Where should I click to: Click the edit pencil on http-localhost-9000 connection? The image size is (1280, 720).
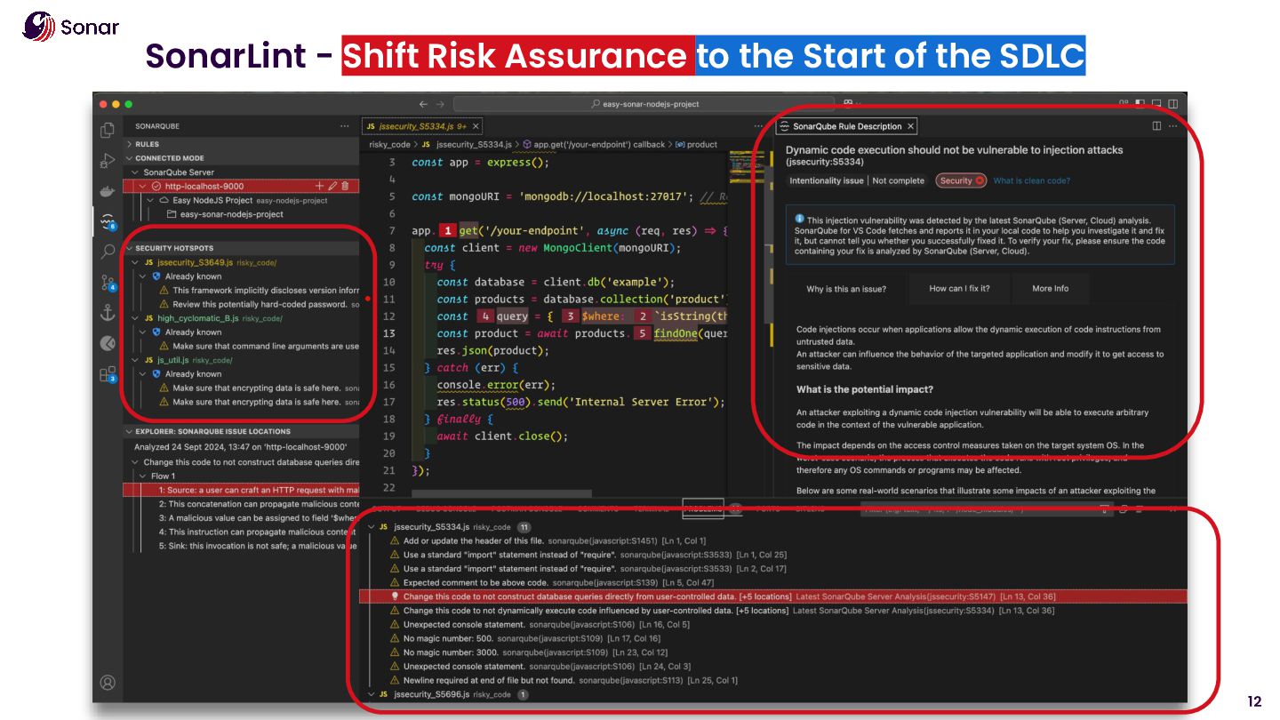332,186
